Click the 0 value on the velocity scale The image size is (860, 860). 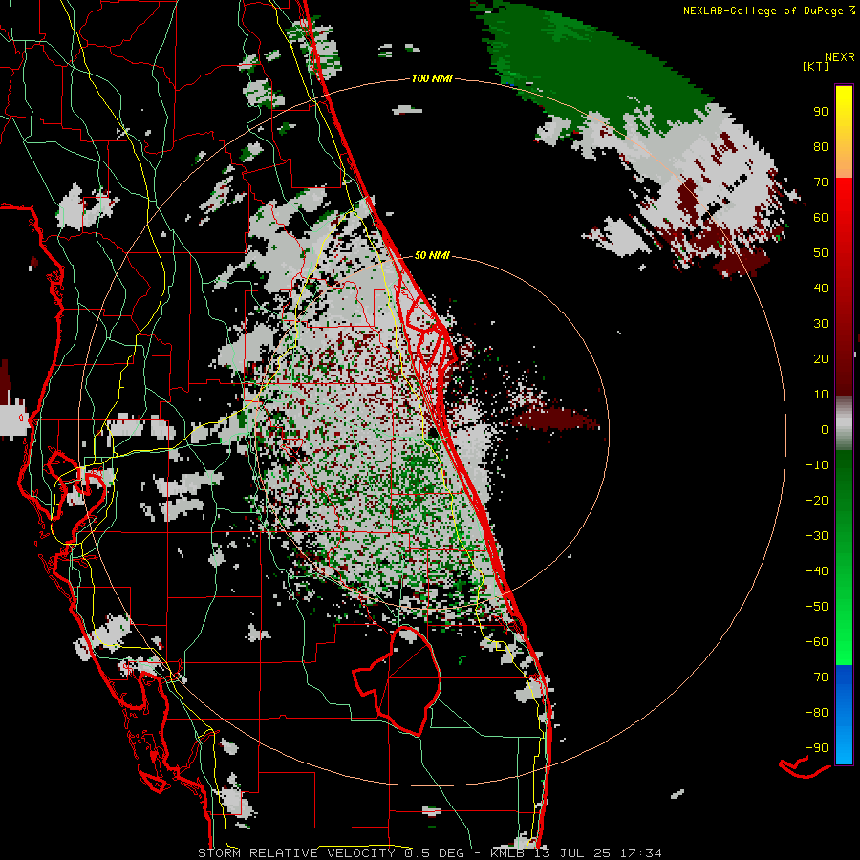click(825, 429)
